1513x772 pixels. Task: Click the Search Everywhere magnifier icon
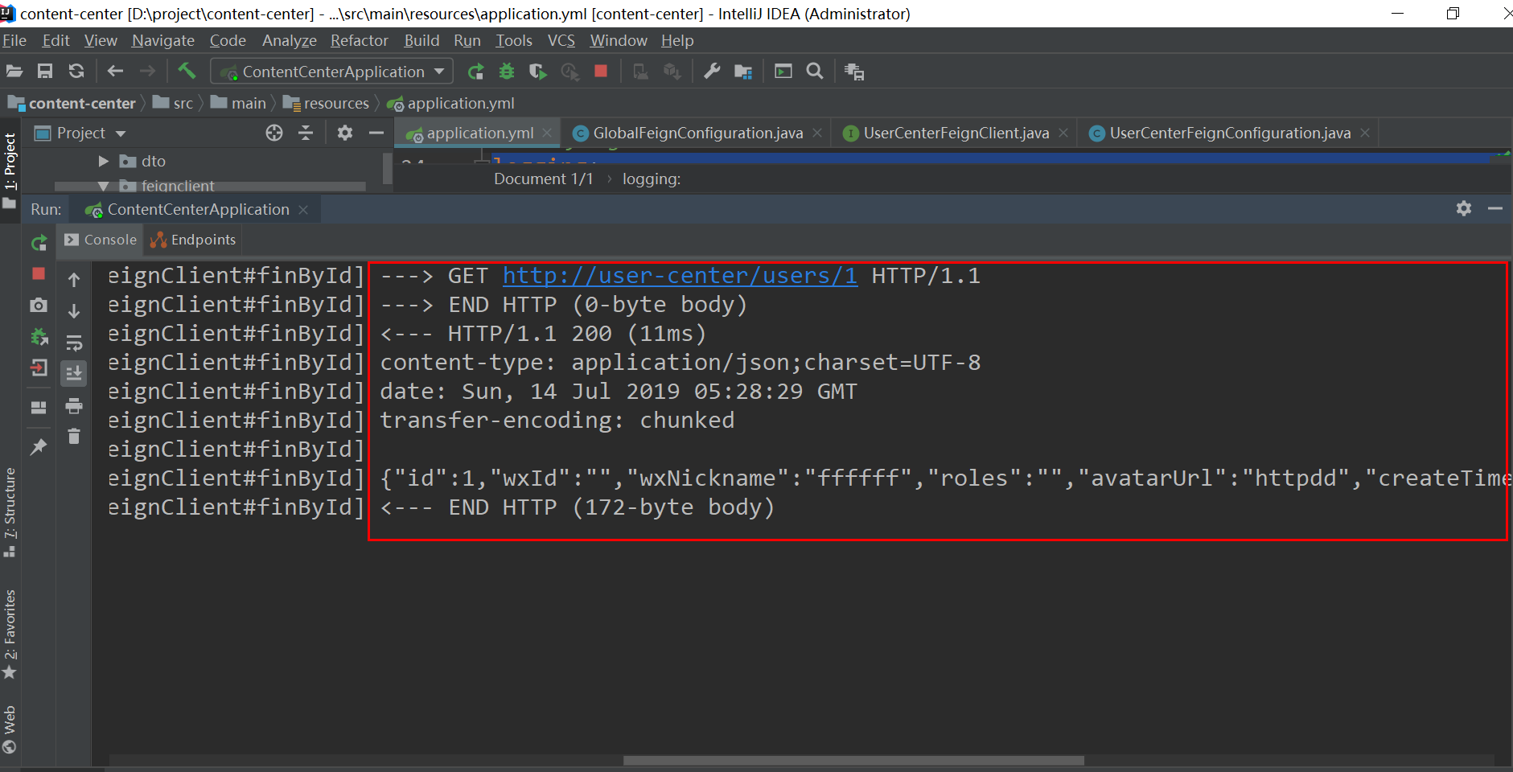[x=815, y=72]
